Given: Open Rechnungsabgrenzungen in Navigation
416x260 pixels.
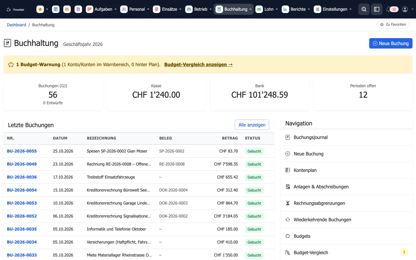Looking at the screenshot, I should tap(346, 203).
